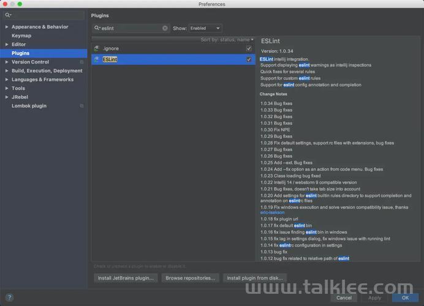Click Browse repositories button
The height and width of the screenshot is (306, 424).
click(x=190, y=278)
